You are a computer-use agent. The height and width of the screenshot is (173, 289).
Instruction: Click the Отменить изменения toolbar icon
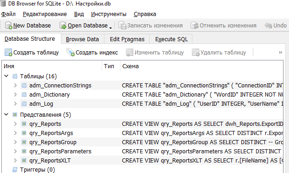point(195,26)
